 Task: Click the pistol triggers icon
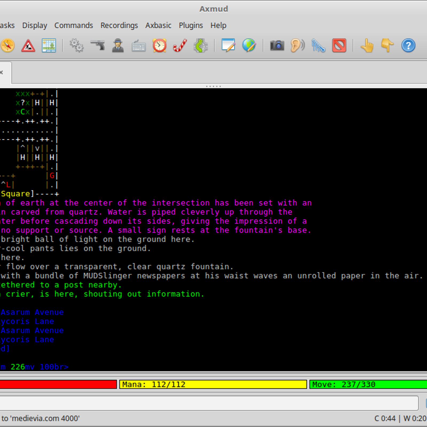pyautogui.click(x=97, y=46)
